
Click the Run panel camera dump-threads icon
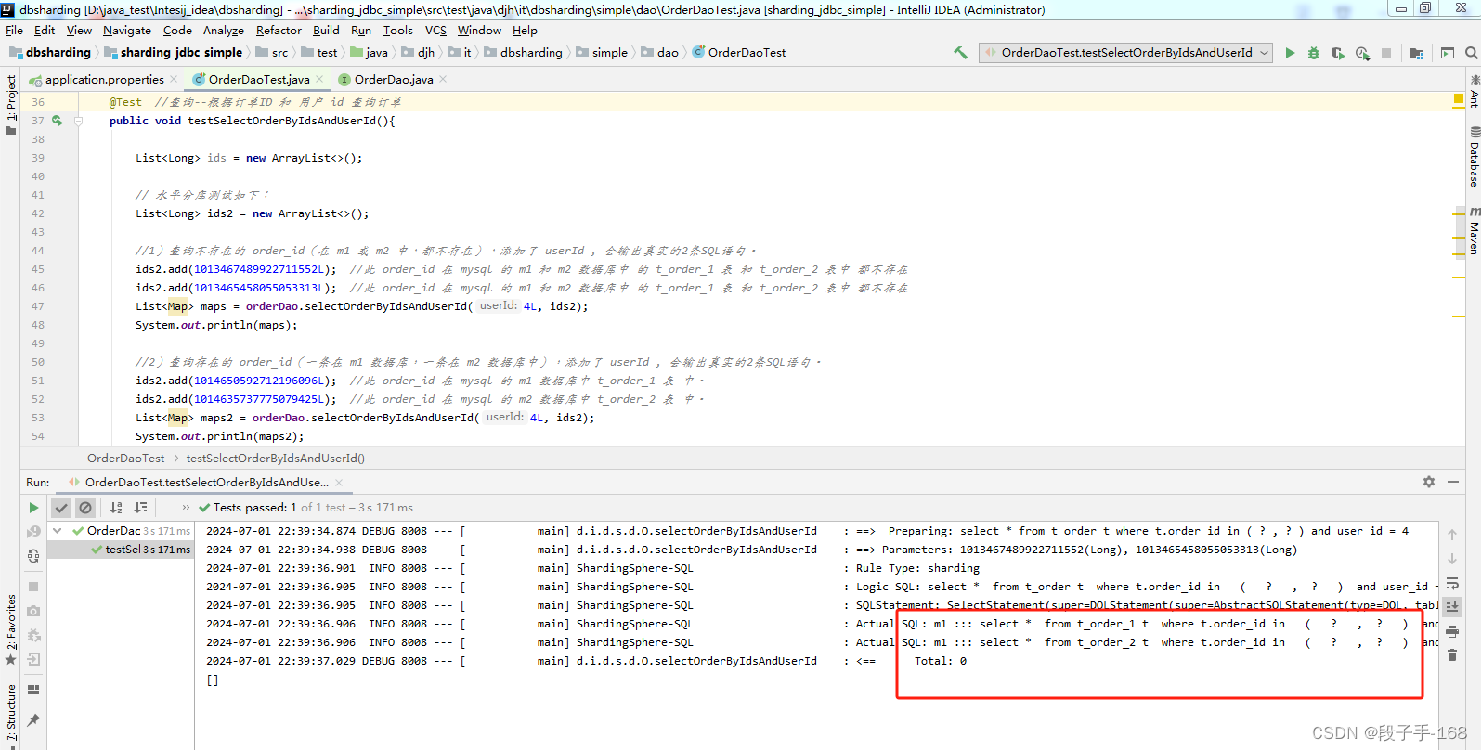click(x=33, y=611)
